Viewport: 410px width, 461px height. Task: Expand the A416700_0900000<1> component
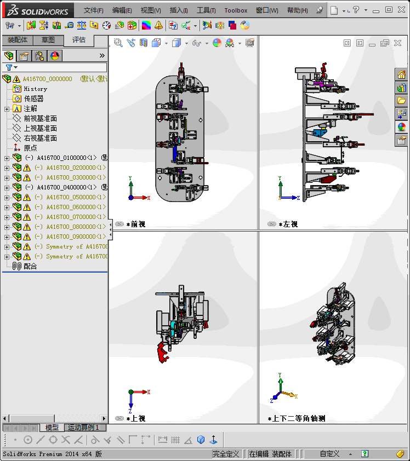(x=7, y=237)
